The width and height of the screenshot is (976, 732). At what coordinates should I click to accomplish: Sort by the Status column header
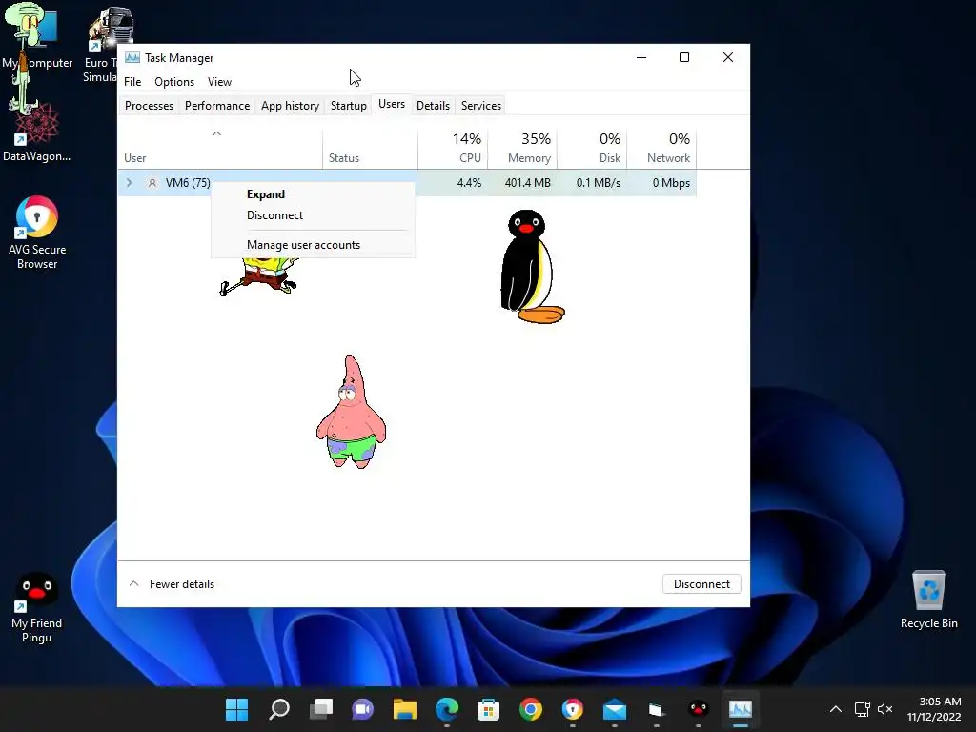coord(371,148)
